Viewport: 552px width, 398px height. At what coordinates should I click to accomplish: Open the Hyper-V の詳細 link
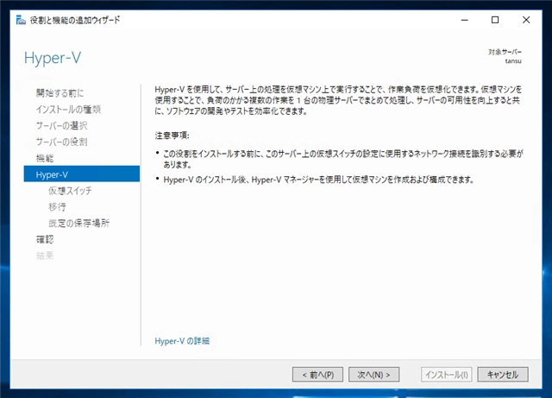coord(182,341)
